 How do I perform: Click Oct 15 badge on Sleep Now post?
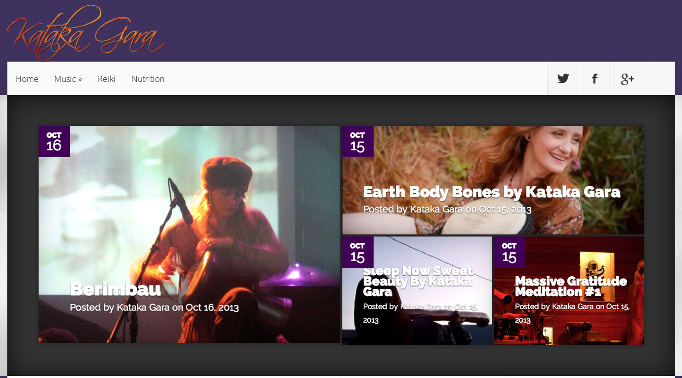click(357, 252)
